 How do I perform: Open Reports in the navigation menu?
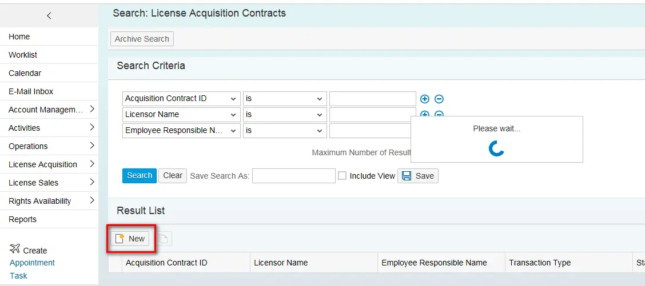tap(22, 219)
